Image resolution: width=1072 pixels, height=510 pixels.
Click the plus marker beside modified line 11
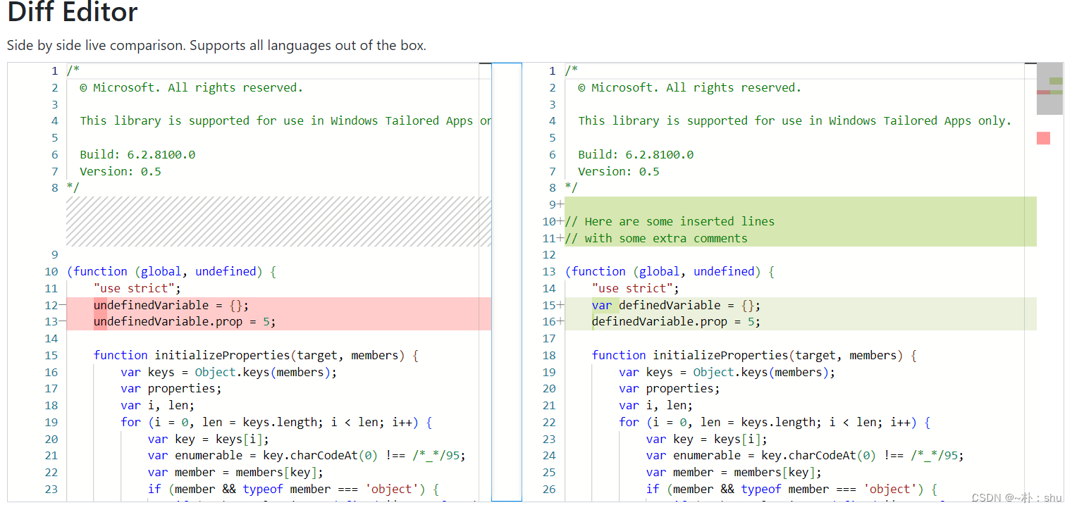tap(561, 238)
